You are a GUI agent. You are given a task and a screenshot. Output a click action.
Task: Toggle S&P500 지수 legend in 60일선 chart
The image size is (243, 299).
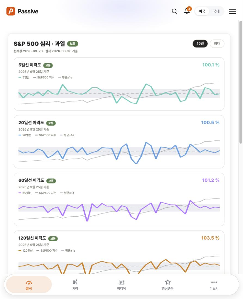[46, 193]
